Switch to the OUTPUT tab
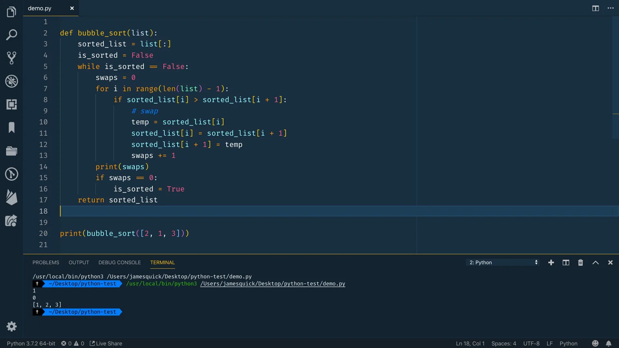The width and height of the screenshot is (619, 348). click(x=78, y=262)
